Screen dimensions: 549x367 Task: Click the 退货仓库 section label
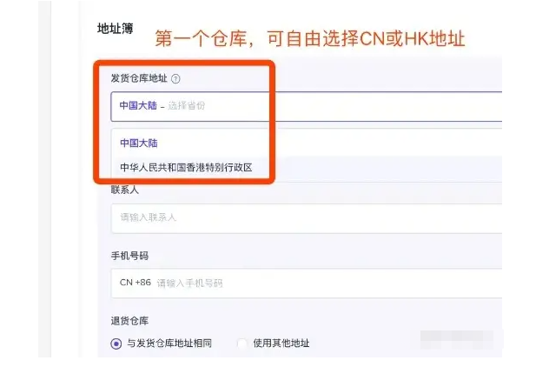[130, 320]
